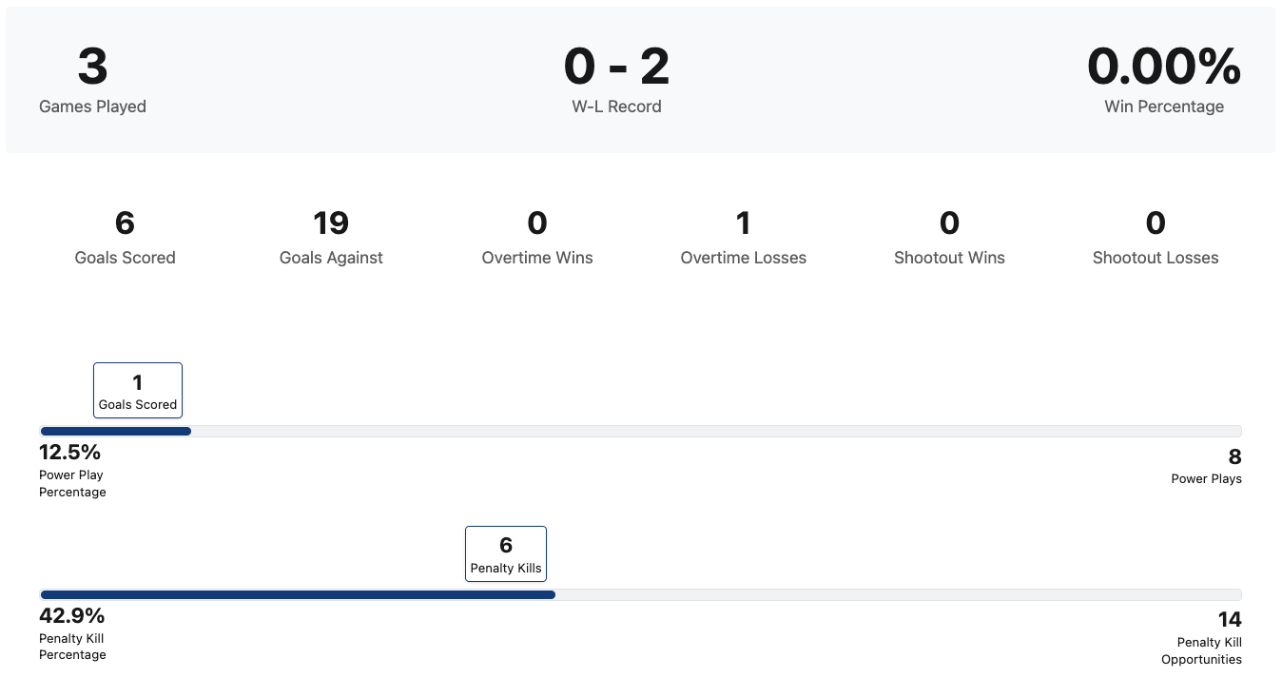This screenshot has height=678, width=1282.
Task: Select the Shootout Wins label
Action: pyautogui.click(x=949, y=258)
